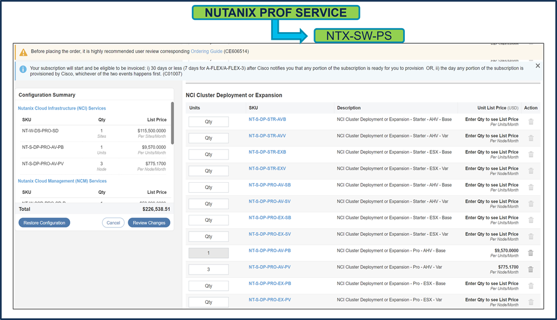The width and height of the screenshot is (557, 320).
Task: Close the subscription info banner
Action: tap(538, 66)
